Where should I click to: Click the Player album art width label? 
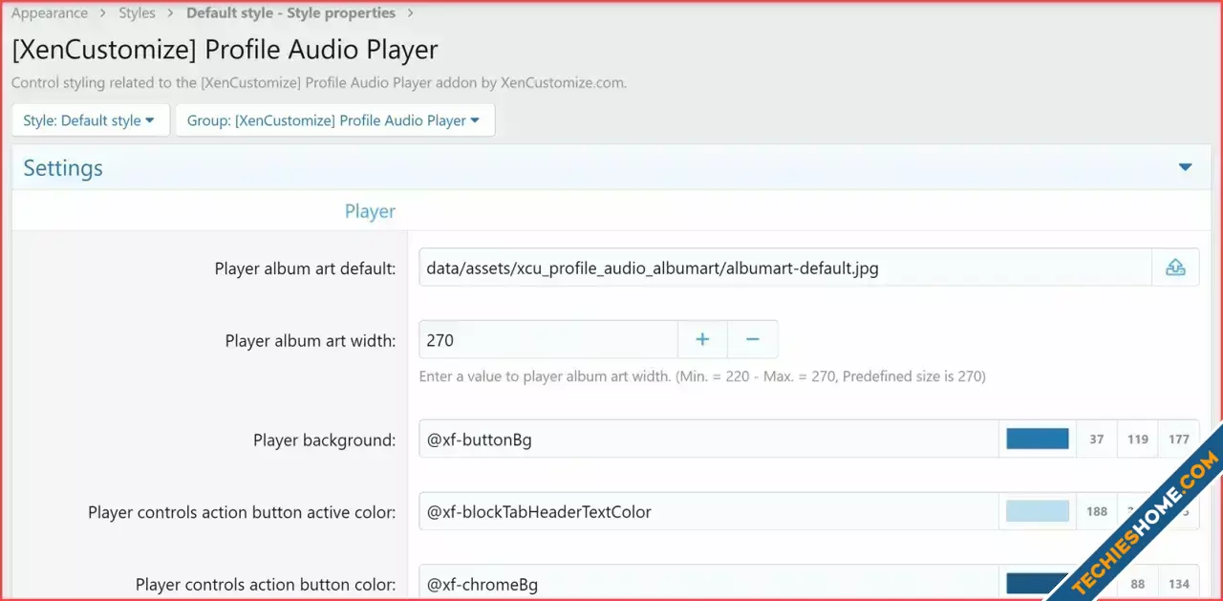pos(311,340)
